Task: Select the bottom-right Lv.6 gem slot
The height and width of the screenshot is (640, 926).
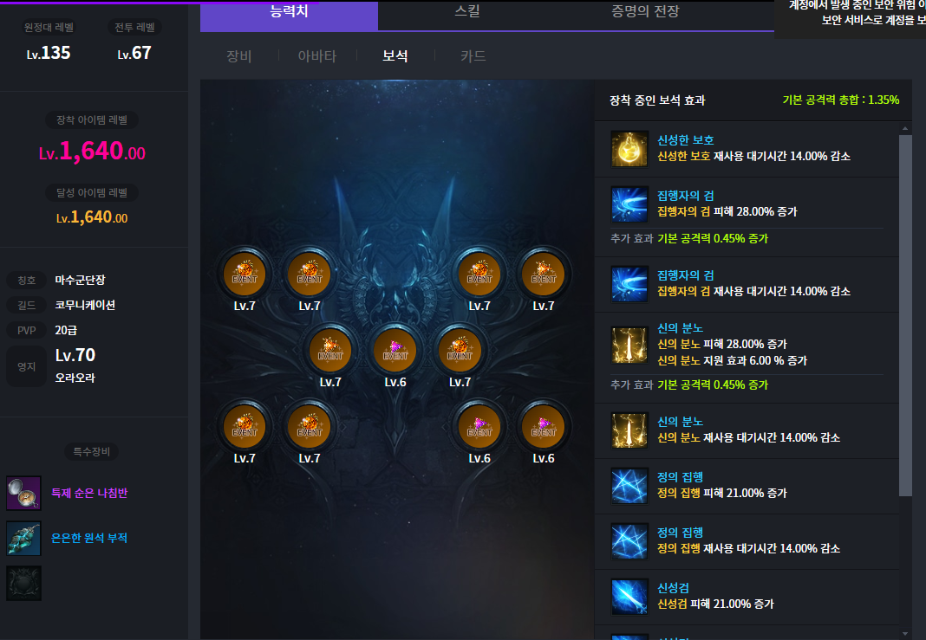Action: (x=544, y=427)
